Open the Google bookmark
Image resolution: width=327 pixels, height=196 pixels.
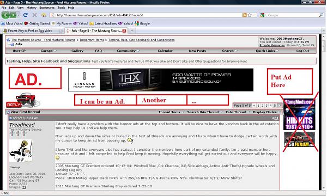tap(142, 23)
